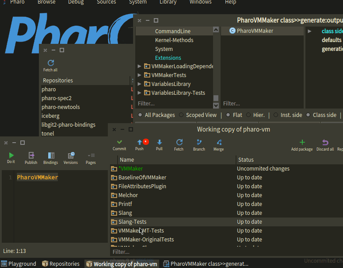The width and height of the screenshot is (343, 268).
Task: Click BaselineOfVMMaker folder icon
Action: pyautogui.click(x=114, y=178)
